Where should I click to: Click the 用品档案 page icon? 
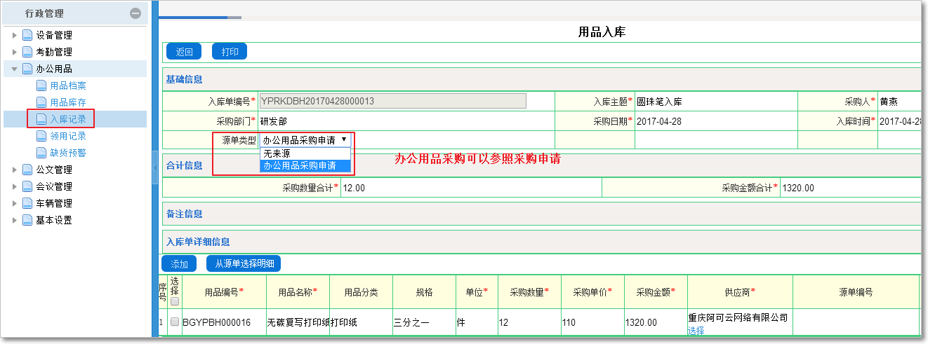point(41,85)
